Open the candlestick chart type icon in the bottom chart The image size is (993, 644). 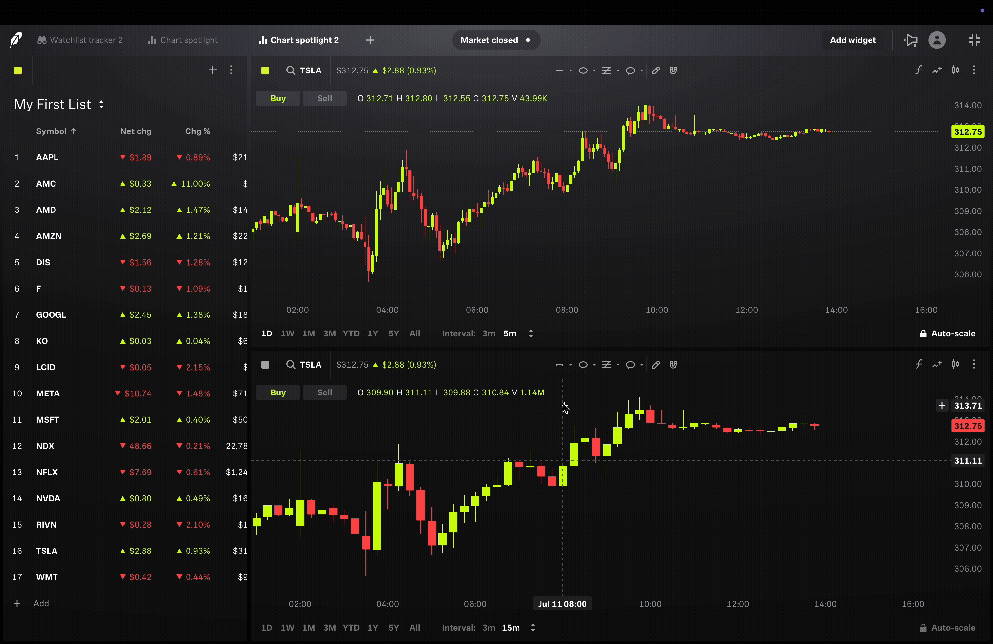click(956, 364)
